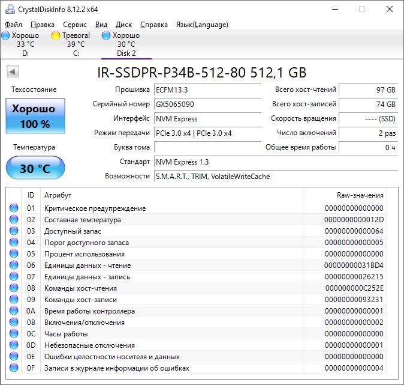The width and height of the screenshot is (404, 385).
Task: Open the Диск menu
Action: (x=124, y=25)
